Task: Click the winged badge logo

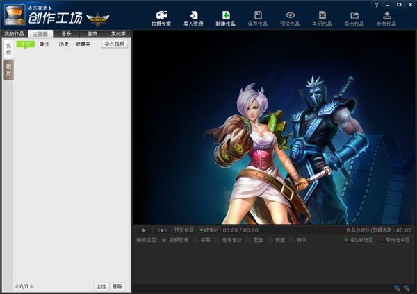Action: [x=97, y=19]
